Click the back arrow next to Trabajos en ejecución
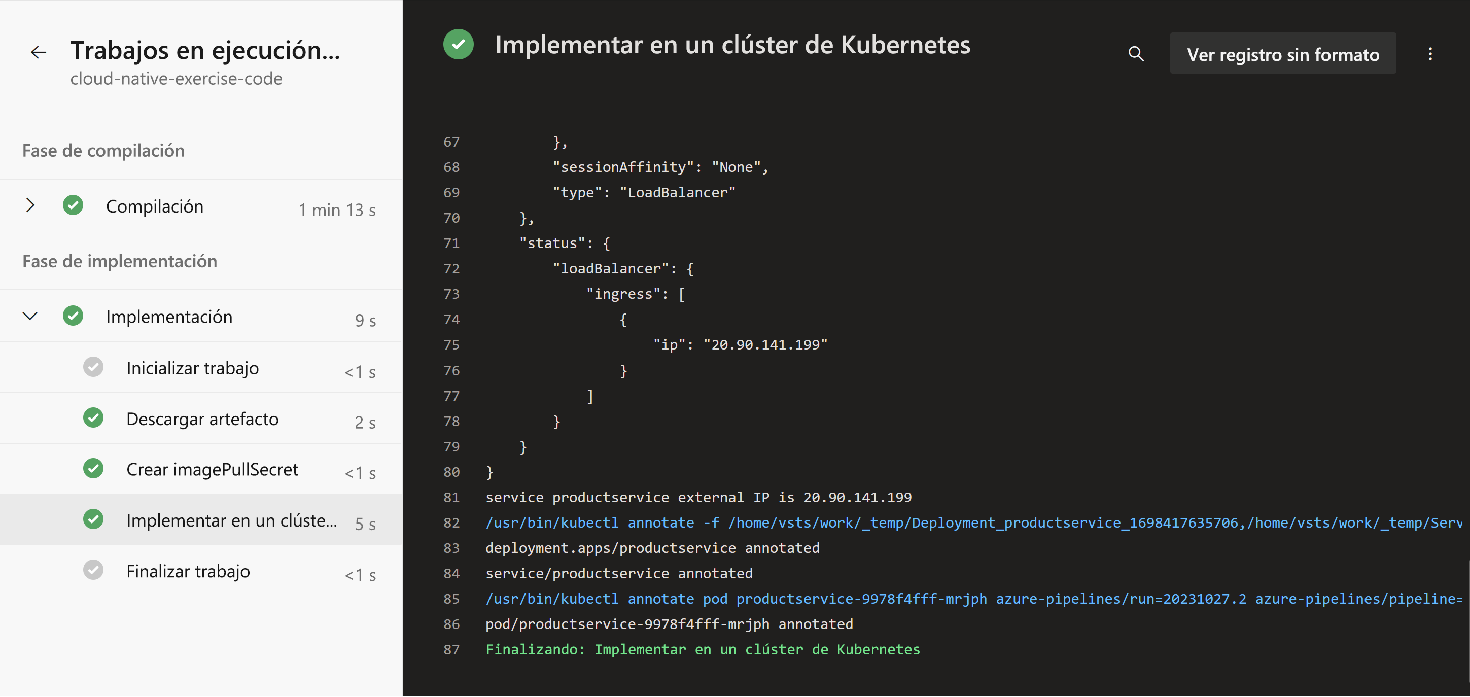The width and height of the screenshot is (1470, 697). point(38,53)
